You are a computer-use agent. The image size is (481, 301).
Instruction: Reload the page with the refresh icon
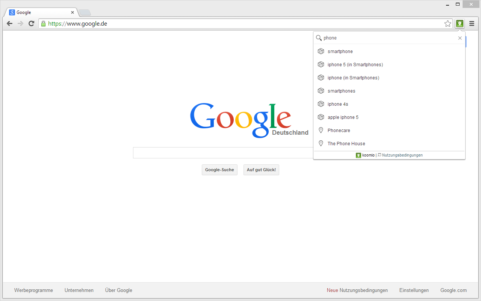pyautogui.click(x=32, y=24)
